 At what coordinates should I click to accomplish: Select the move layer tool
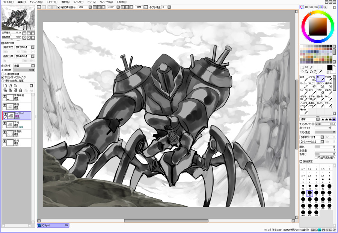pyautogui.click(x=302, y=72)
